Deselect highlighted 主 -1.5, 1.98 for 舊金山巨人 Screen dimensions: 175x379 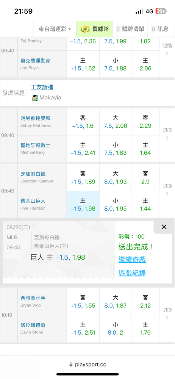pos(83,205)
